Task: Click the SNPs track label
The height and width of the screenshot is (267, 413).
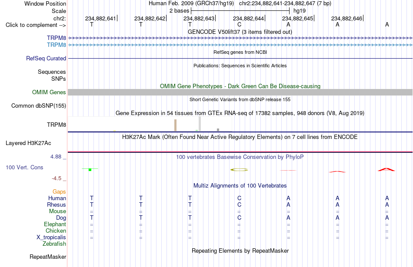Action: point(59,79)
